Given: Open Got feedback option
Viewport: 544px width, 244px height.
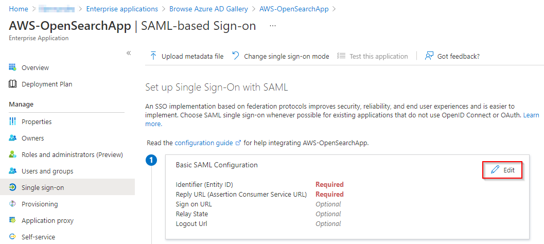Looking at the screenshot, I should point(452,56).
